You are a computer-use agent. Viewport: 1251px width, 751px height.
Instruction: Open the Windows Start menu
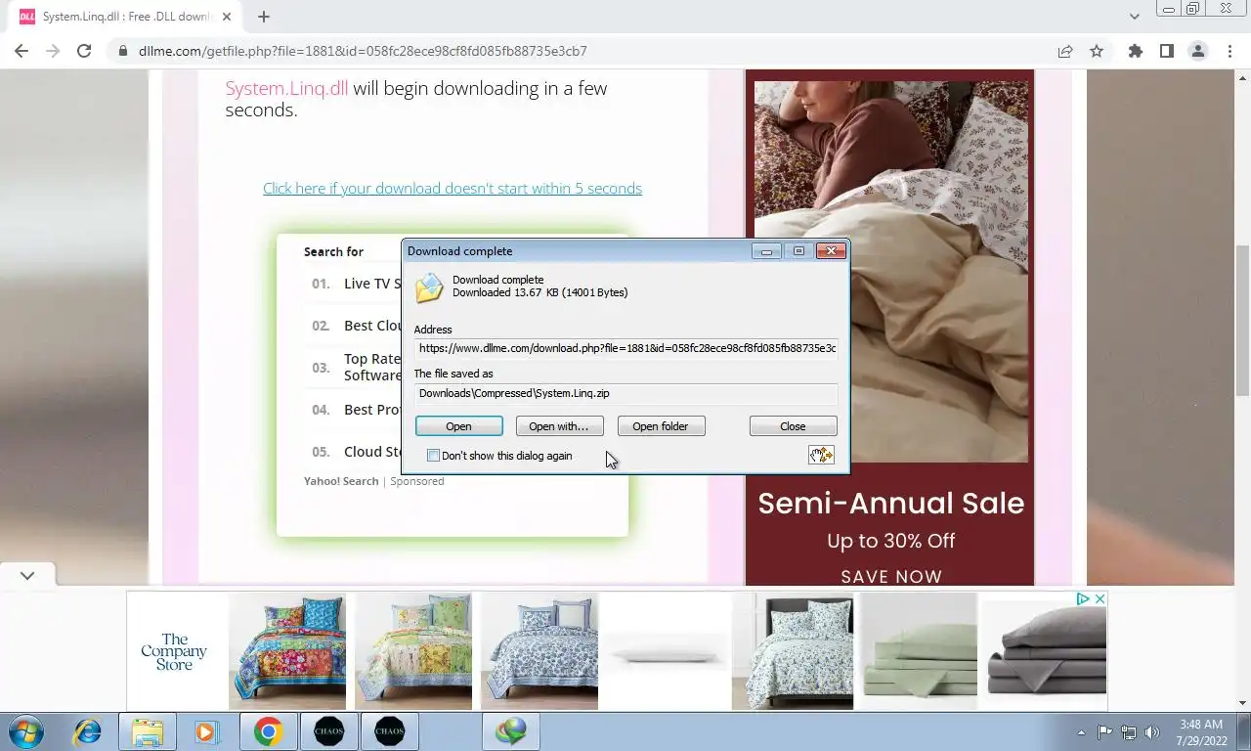[25, 731]
